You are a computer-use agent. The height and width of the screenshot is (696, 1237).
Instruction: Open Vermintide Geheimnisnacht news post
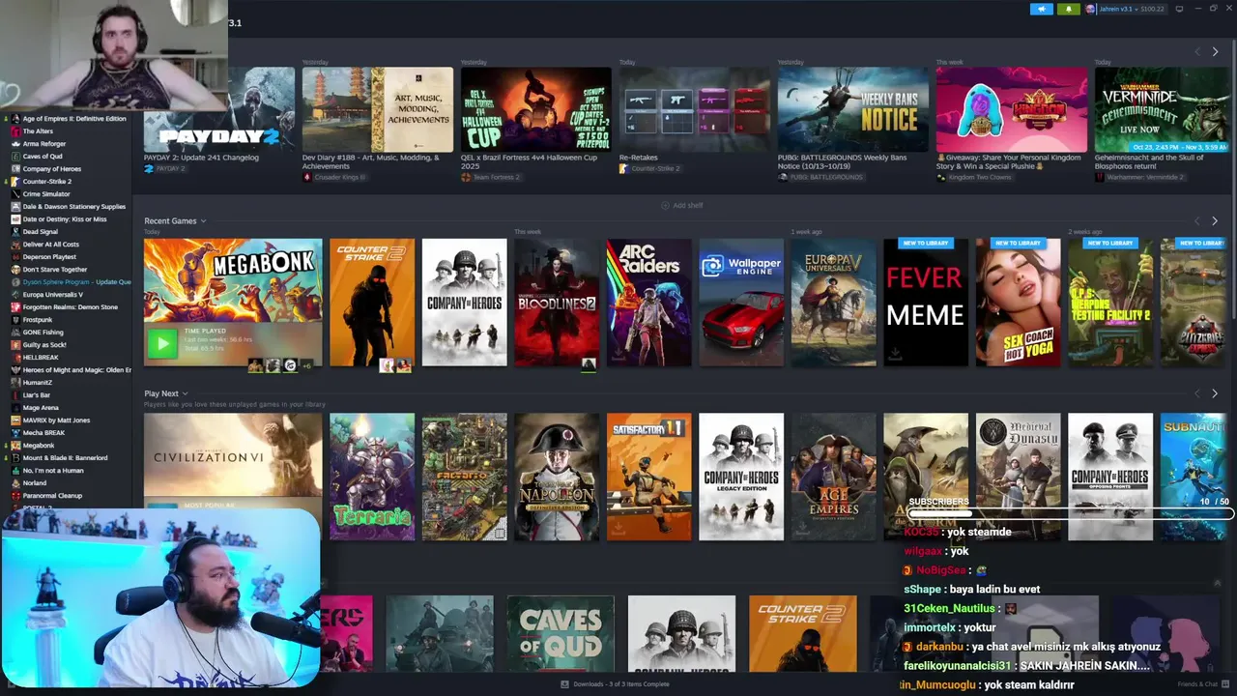[1163, 109]
